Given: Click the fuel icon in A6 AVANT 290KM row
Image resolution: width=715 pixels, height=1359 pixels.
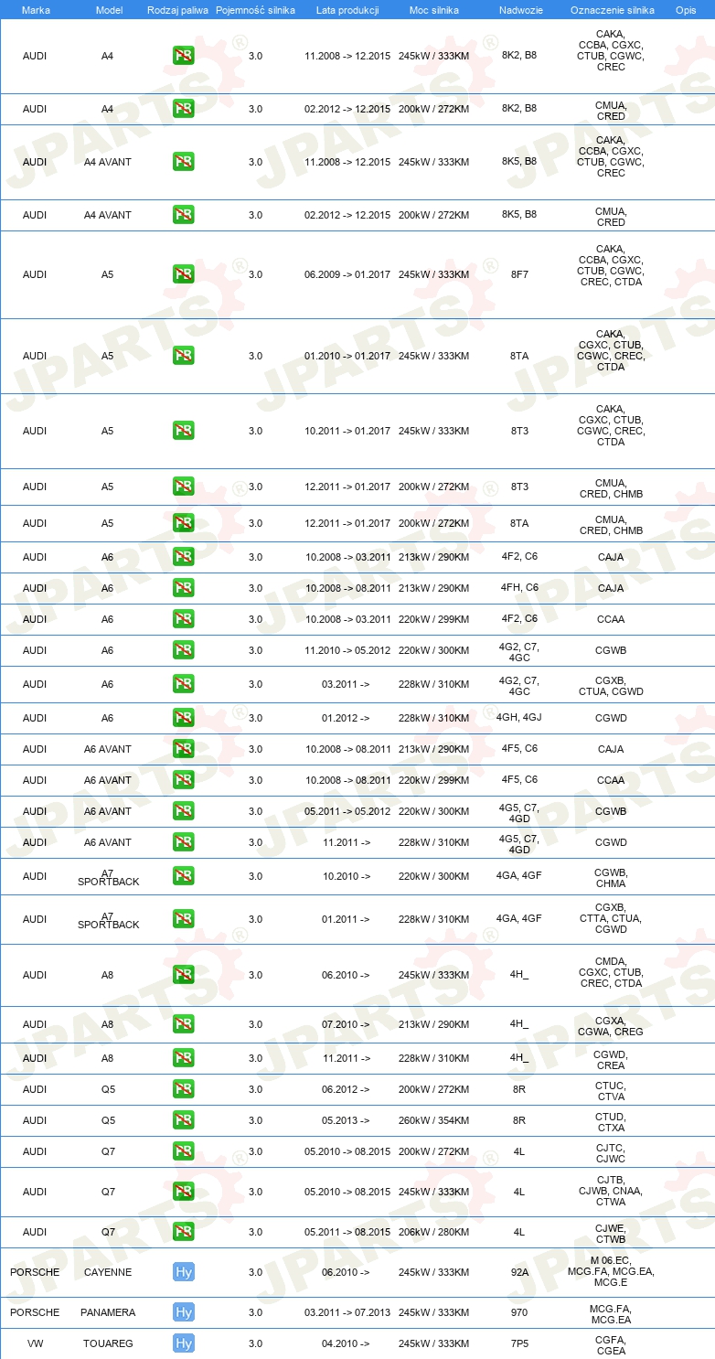Looking at the screenshot, I should [184, 749].
